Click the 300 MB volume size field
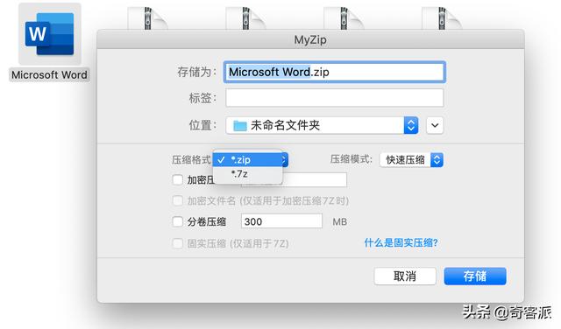The image size is (561, 329). click(281, 221)
